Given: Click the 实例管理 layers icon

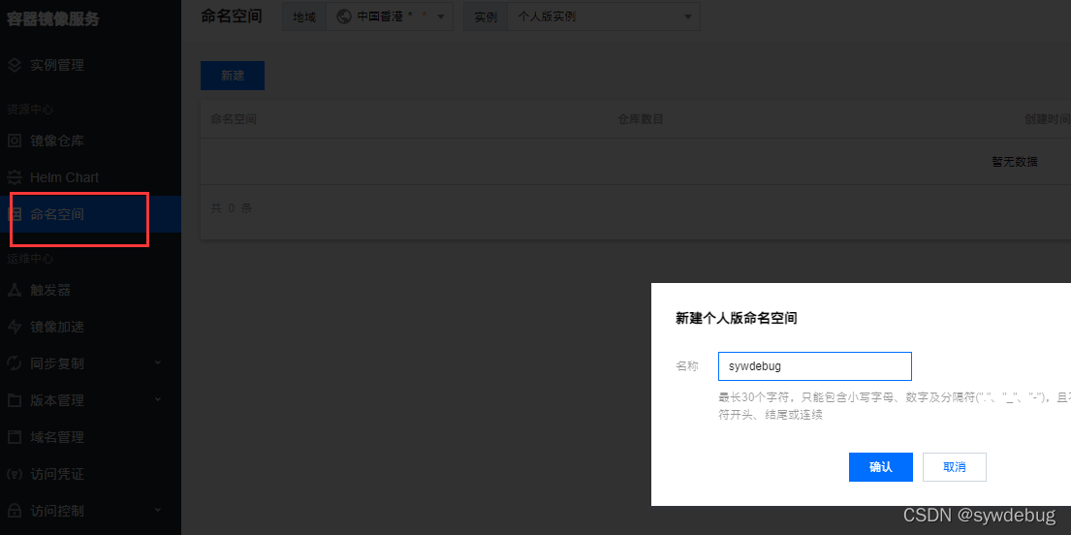Looking at the screenshot, I should pyautogui.click(x=15, y=66).
